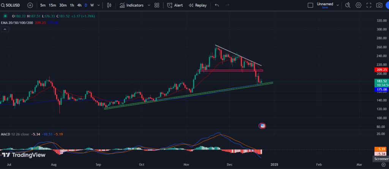Select the 1h interval
Viewport: 389px width, 169px height.
72,5
